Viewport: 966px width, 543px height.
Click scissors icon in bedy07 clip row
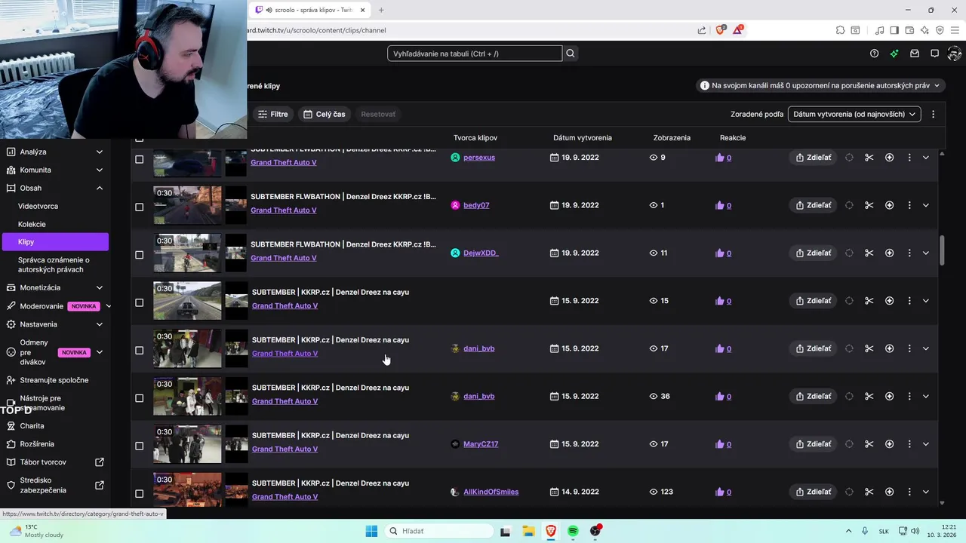tap(869, 205)
